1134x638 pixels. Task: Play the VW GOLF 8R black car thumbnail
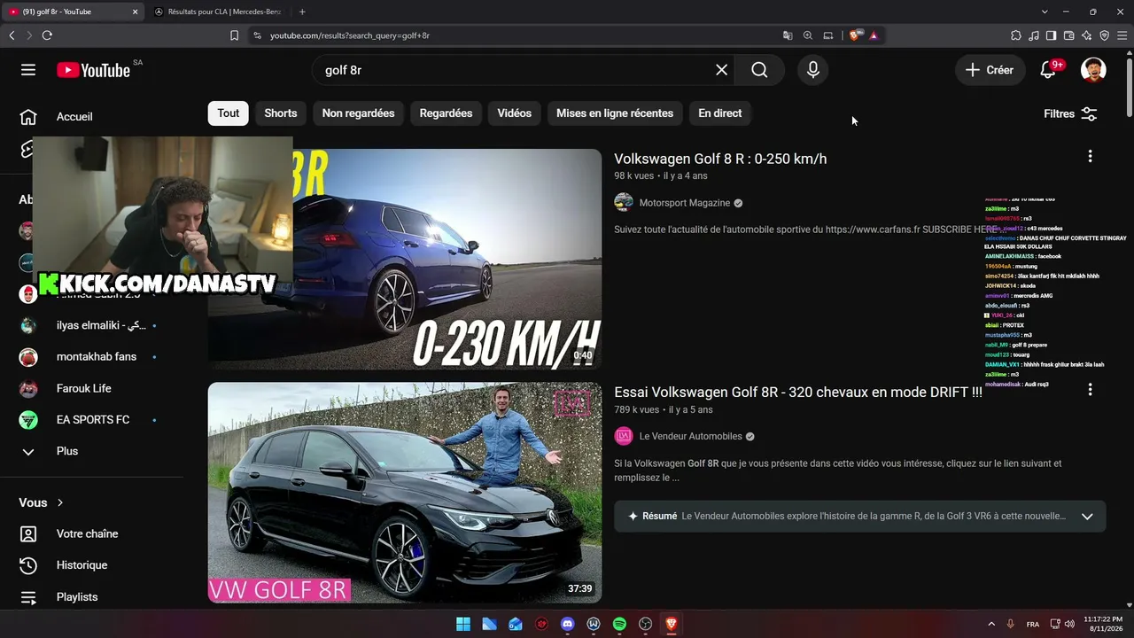click(x=405, y=493)
